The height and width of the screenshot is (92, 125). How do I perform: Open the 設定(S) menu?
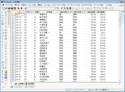click(x=24, y=5)
